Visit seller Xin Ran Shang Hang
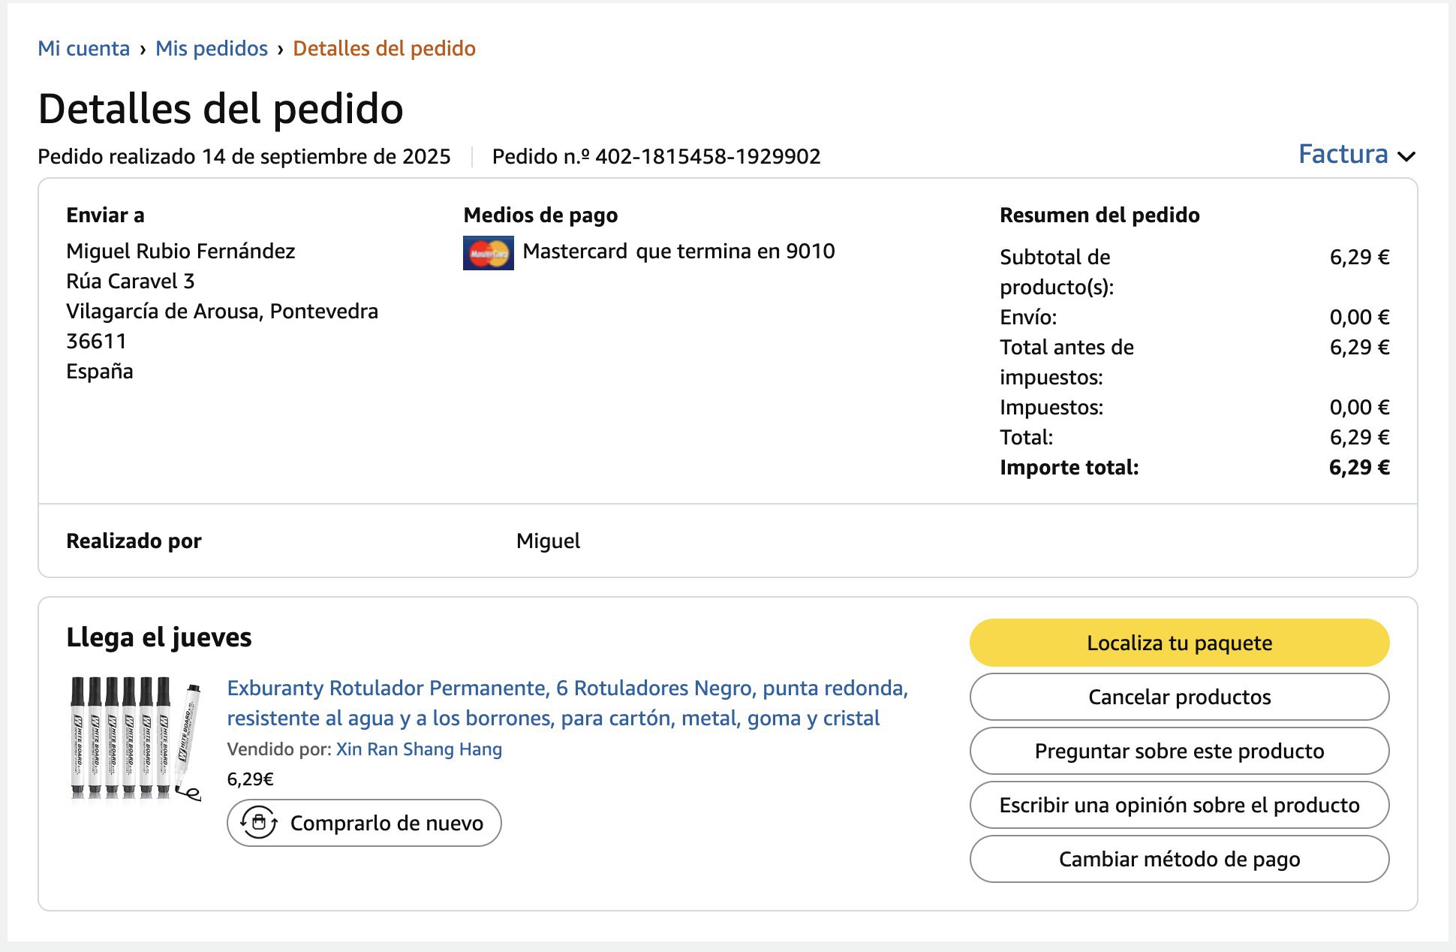The image size is (1456, 952). point(419,749)
